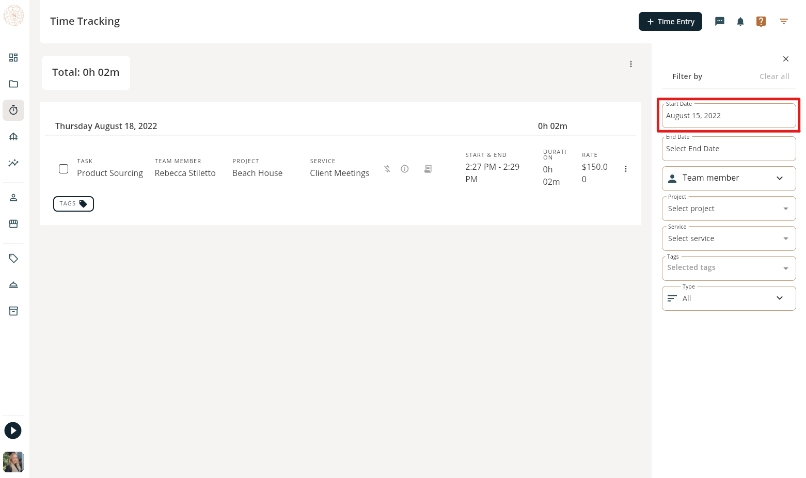The image size is (806, 478).
Task: Click the Beach House project text
Action: click(x=257, y=173)
